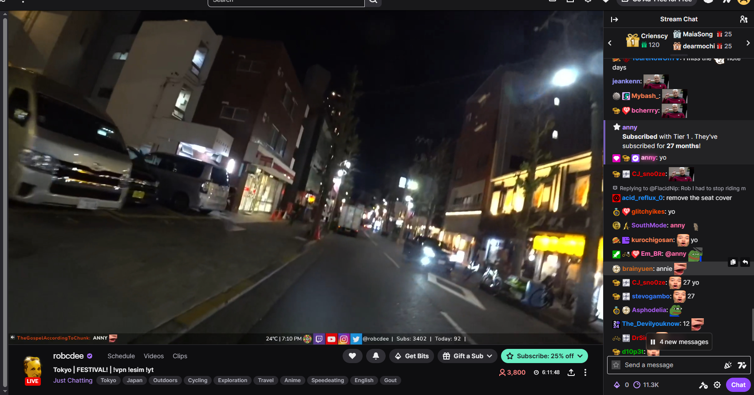Viewport: 754px width, 395px height.
Task: Open bcherrry's user card in chat
Action: [645, 110]
